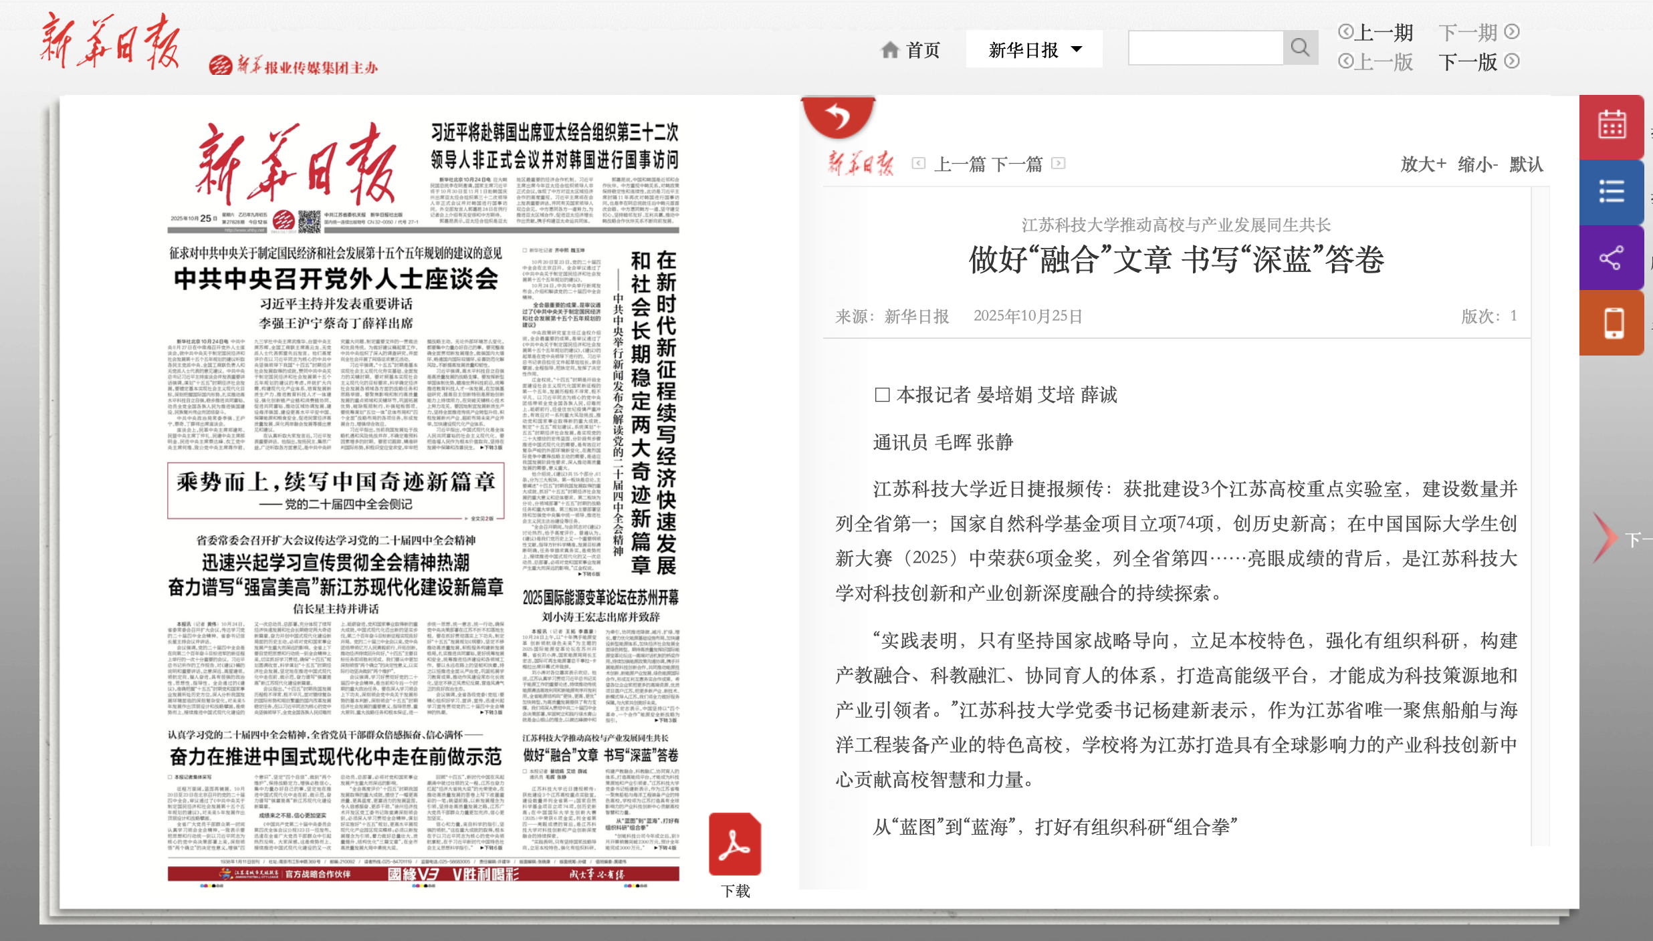This screenshot has height=941, width=1653.
Task: Click the red back arrow button
Action: 837,117
